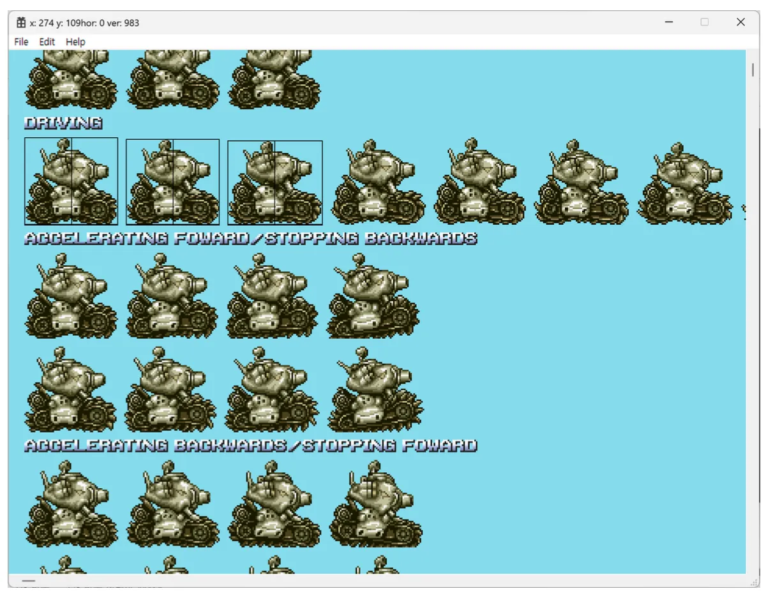Select third sprite in upper ACCELERATING FOWARD row
The width and height of the screenshot is (766, 591).
[273, 295]
